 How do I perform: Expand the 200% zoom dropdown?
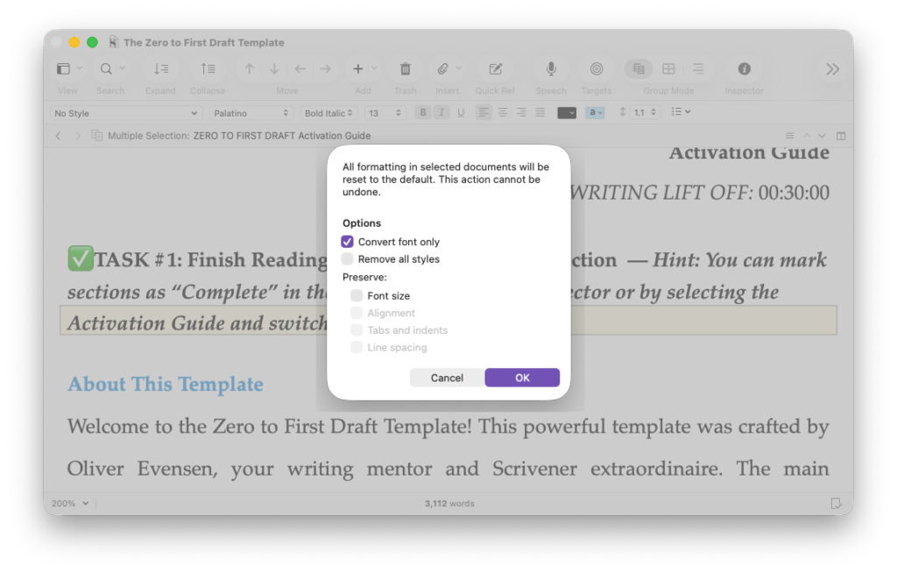point(70,504)
